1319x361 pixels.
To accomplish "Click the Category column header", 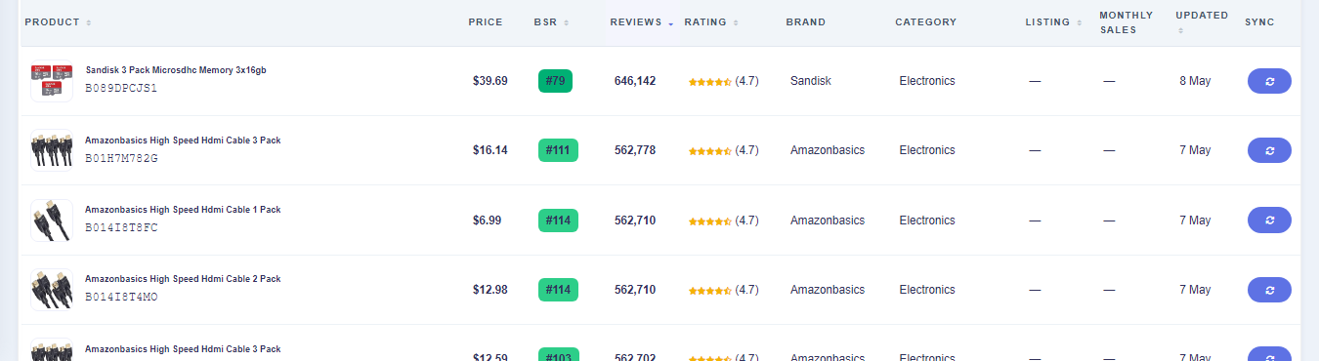I will click(925, 22).
